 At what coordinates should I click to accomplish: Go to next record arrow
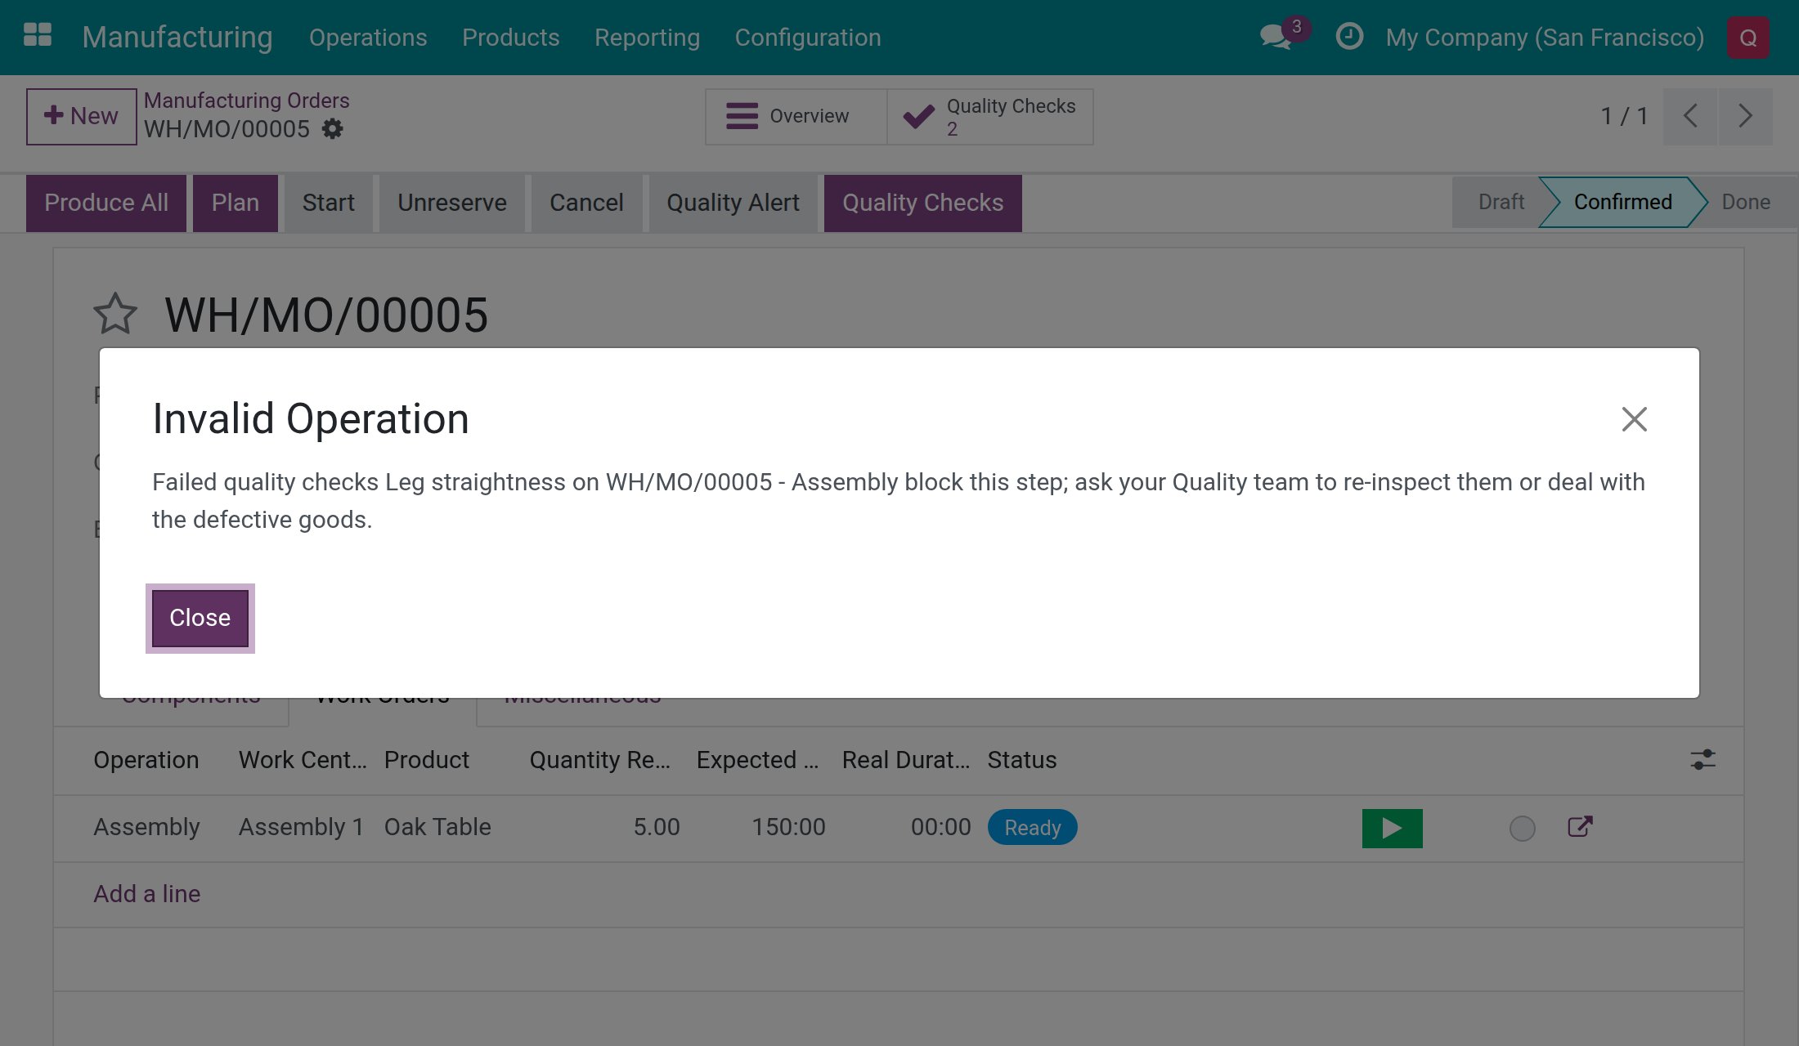point(1746,116)
